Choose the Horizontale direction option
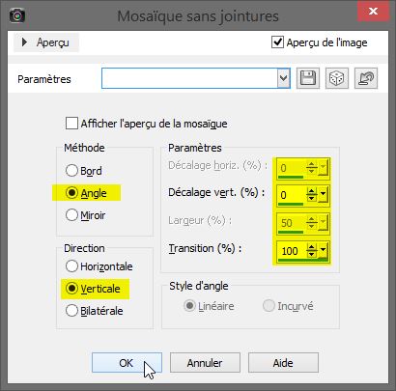Image resolution: width=396 pixels, height=391 pixels. tap(71, 266)
